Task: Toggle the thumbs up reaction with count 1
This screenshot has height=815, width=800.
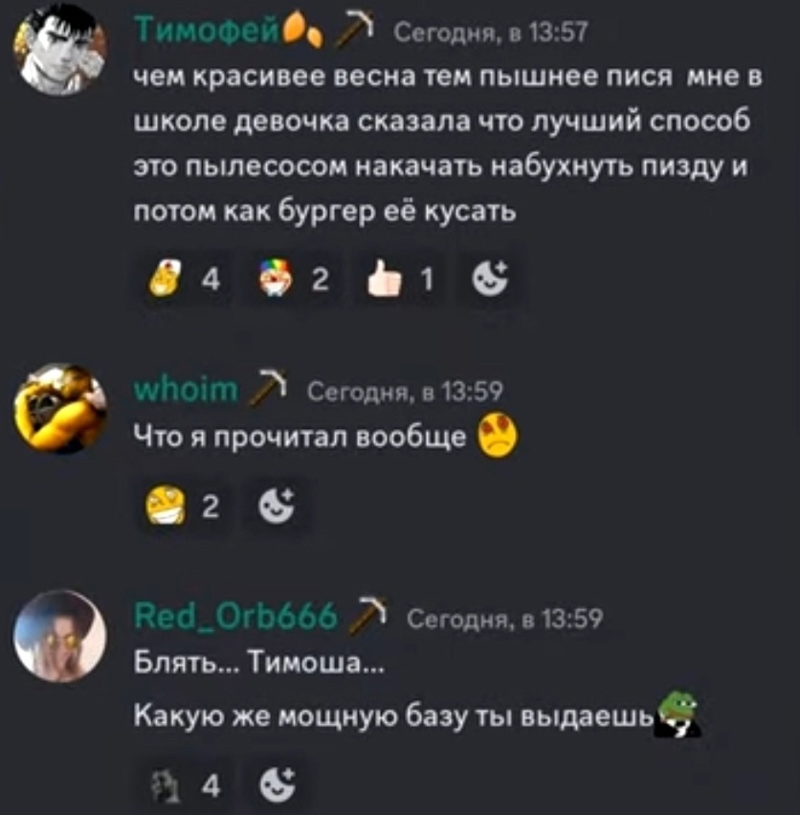Action: (x=400, y=279)
